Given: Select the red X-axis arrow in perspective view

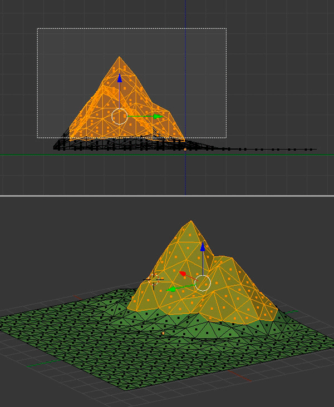Looking at the screenshot, I should [x=183, y=274].
